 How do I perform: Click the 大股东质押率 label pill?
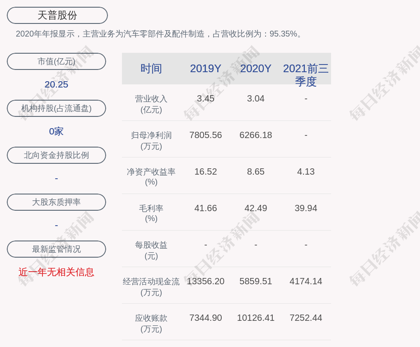[x=56, y=202]
